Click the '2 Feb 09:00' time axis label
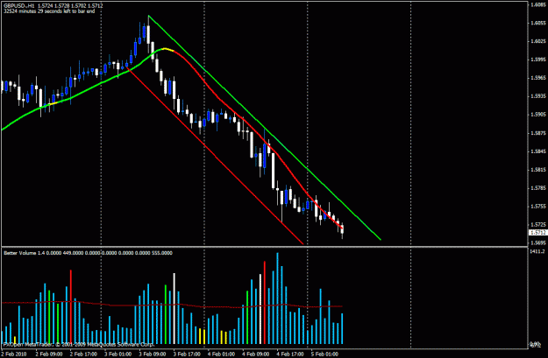The width and height of the screenshot is (548, 358). pos(49,354)
